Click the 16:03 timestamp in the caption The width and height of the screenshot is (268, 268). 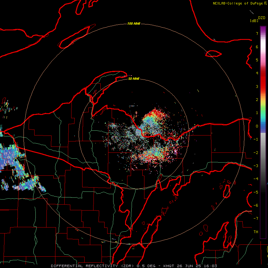coord(211,266)
